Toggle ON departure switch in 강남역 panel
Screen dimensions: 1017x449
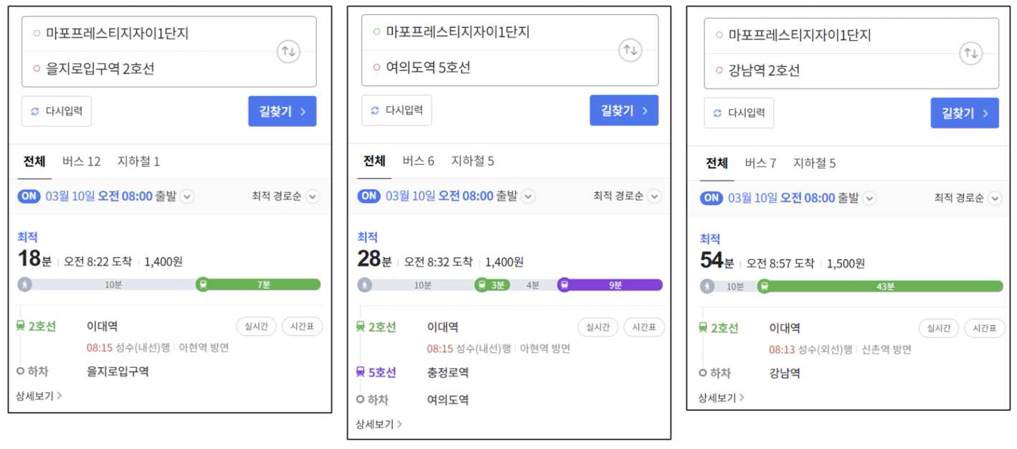(711, 198)
